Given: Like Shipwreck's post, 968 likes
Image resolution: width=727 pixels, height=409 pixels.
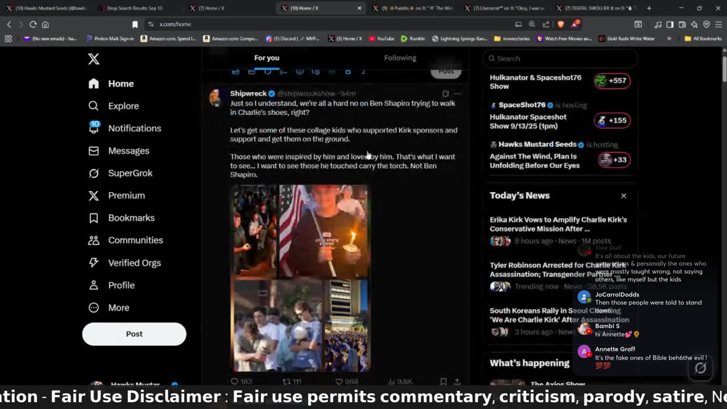Looking at the screenshot, I should (346, 382).
